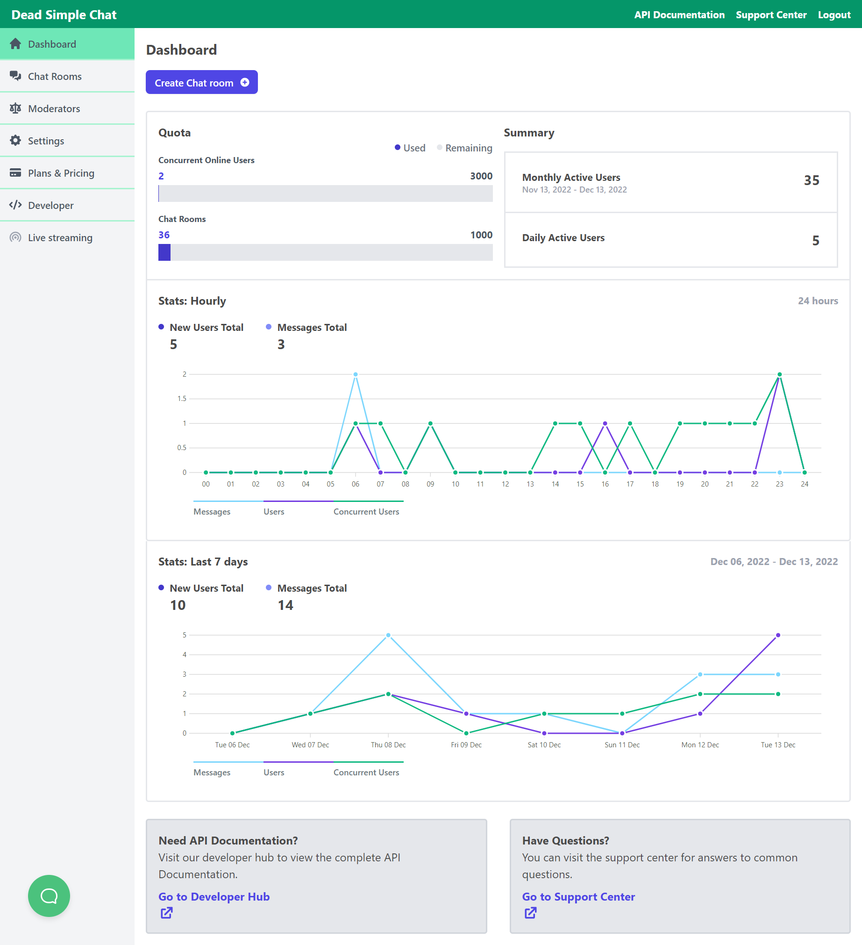Click the Chat Rooms quota progress bar
Image resolution: width=862 pixels, height=945 pixels.
325,253
